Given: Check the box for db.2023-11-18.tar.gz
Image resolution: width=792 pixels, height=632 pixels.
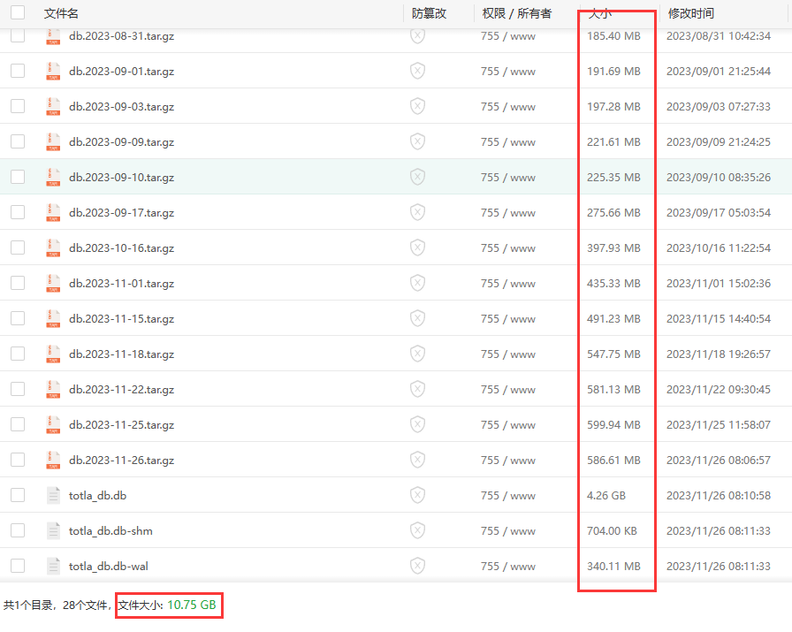Looking at the screenshot, I should [18, 354].
